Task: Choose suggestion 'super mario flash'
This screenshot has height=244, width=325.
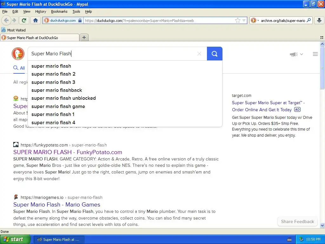Action: [125, 66]
